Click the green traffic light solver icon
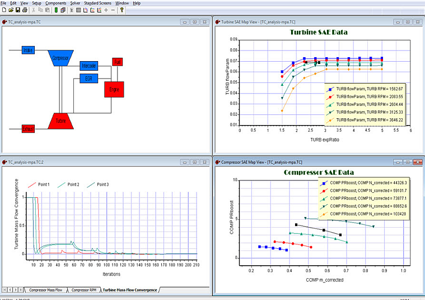 (56, 10)
